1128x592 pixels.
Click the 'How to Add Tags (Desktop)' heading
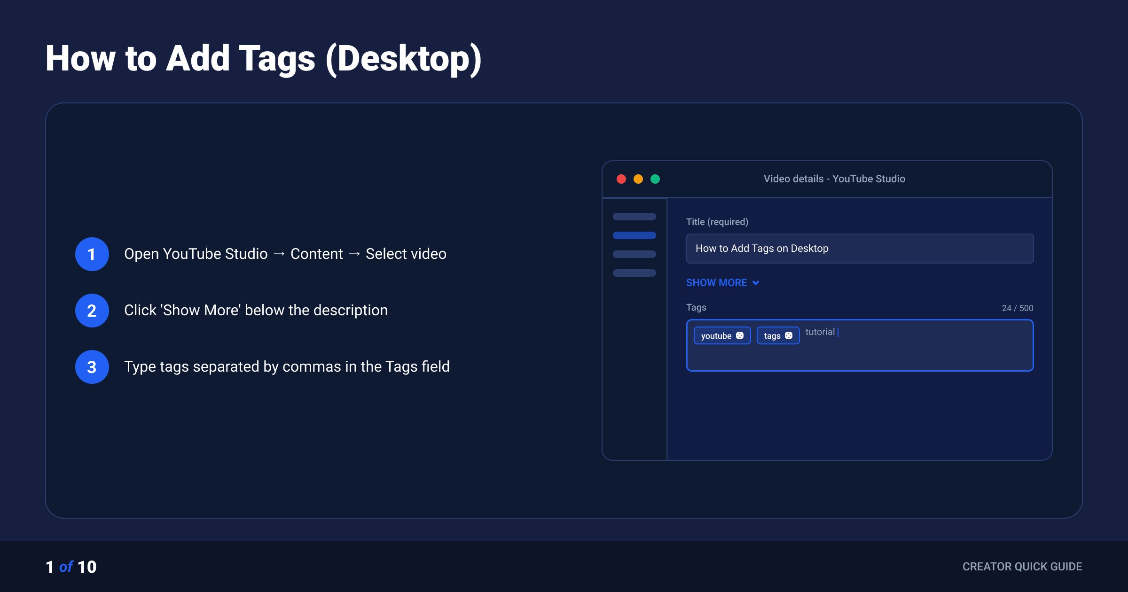tap(264, 59)
